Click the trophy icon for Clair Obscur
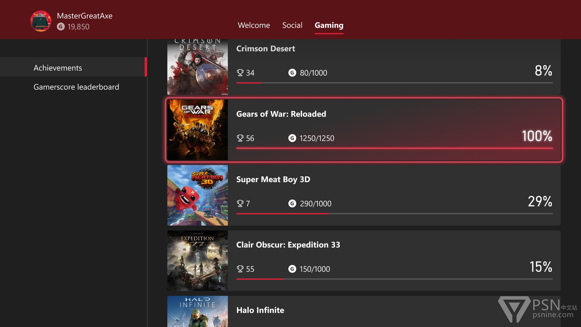This screenshot has width=581, height=327. pos(240,269)
